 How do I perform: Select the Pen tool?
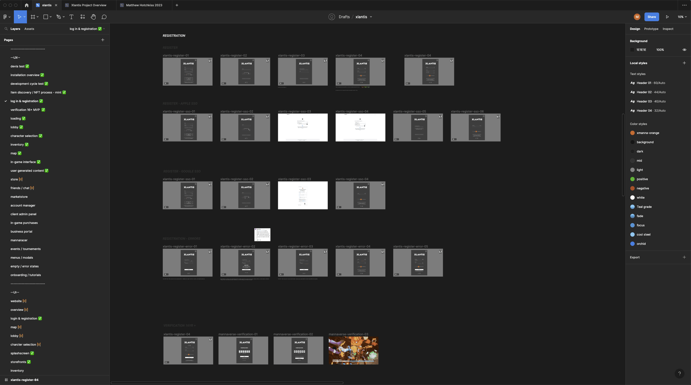pyautogui.click(x=58, y=17)
